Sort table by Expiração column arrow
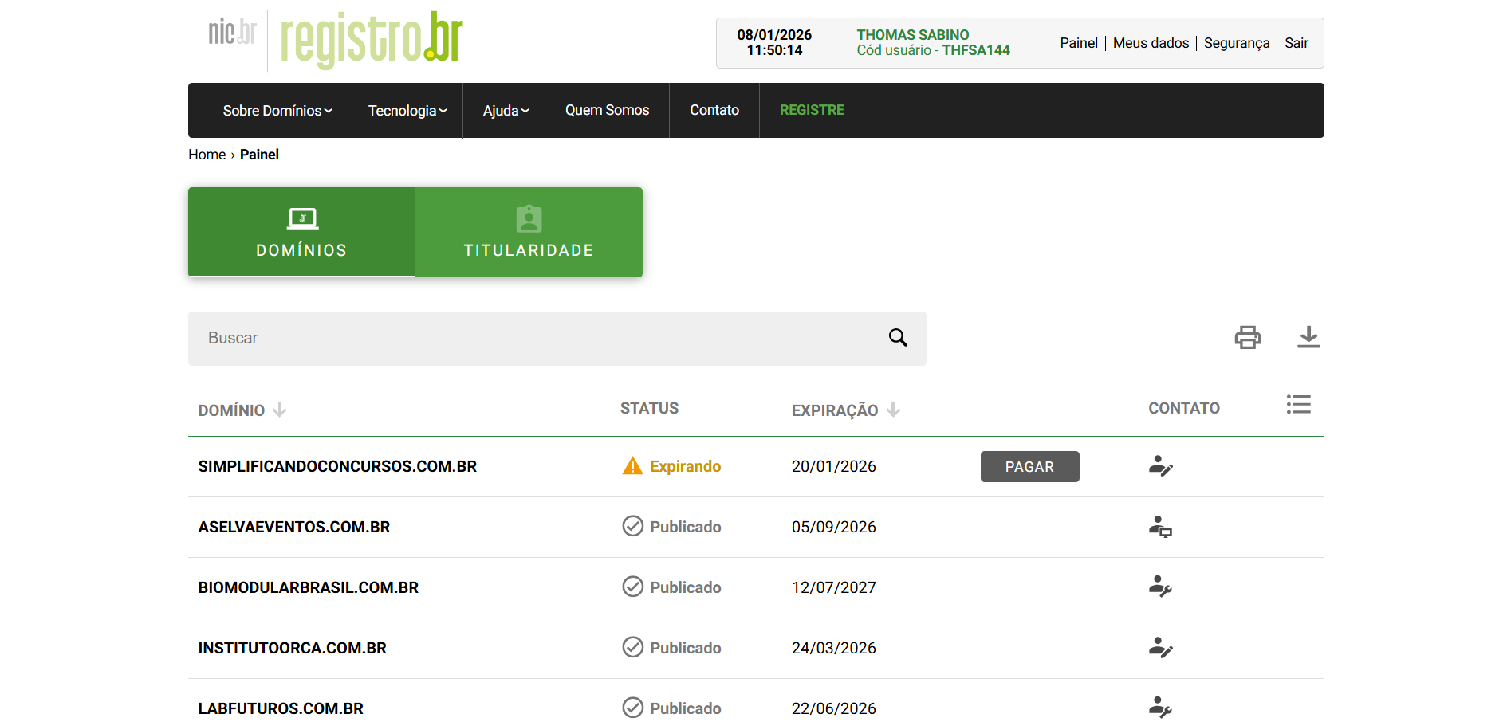This screenshot has height=722, width=1511. [x=893, y=410]
